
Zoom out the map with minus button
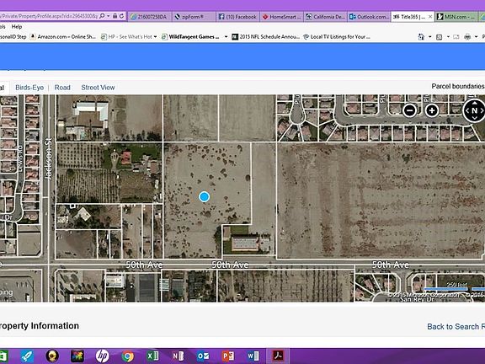click(409, 110)
